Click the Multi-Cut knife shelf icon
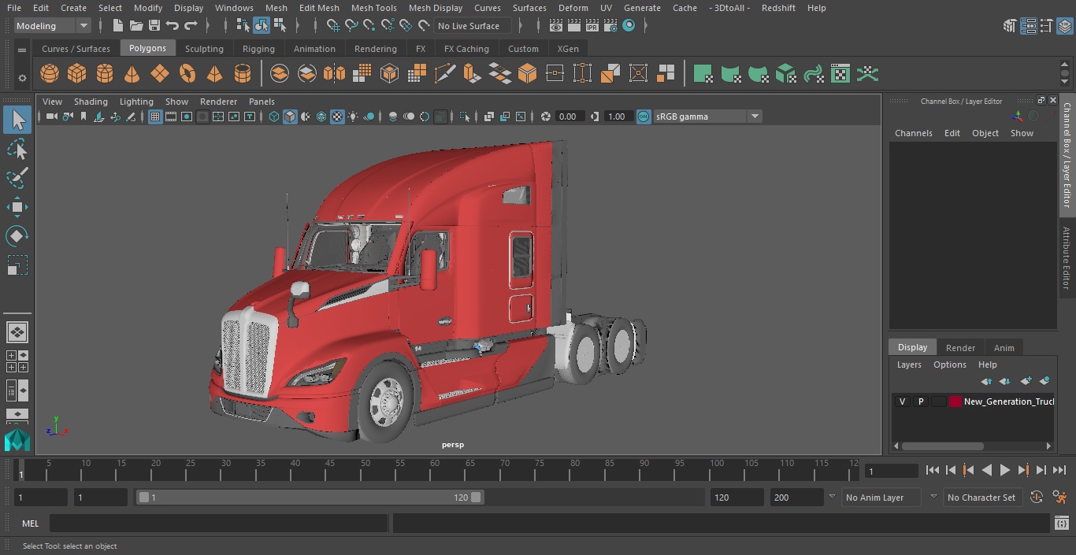 tap(445, 74)
